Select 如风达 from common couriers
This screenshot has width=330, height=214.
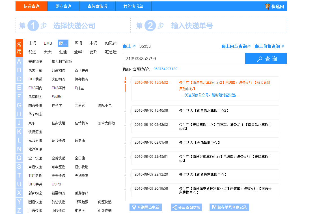pos(111,43)
